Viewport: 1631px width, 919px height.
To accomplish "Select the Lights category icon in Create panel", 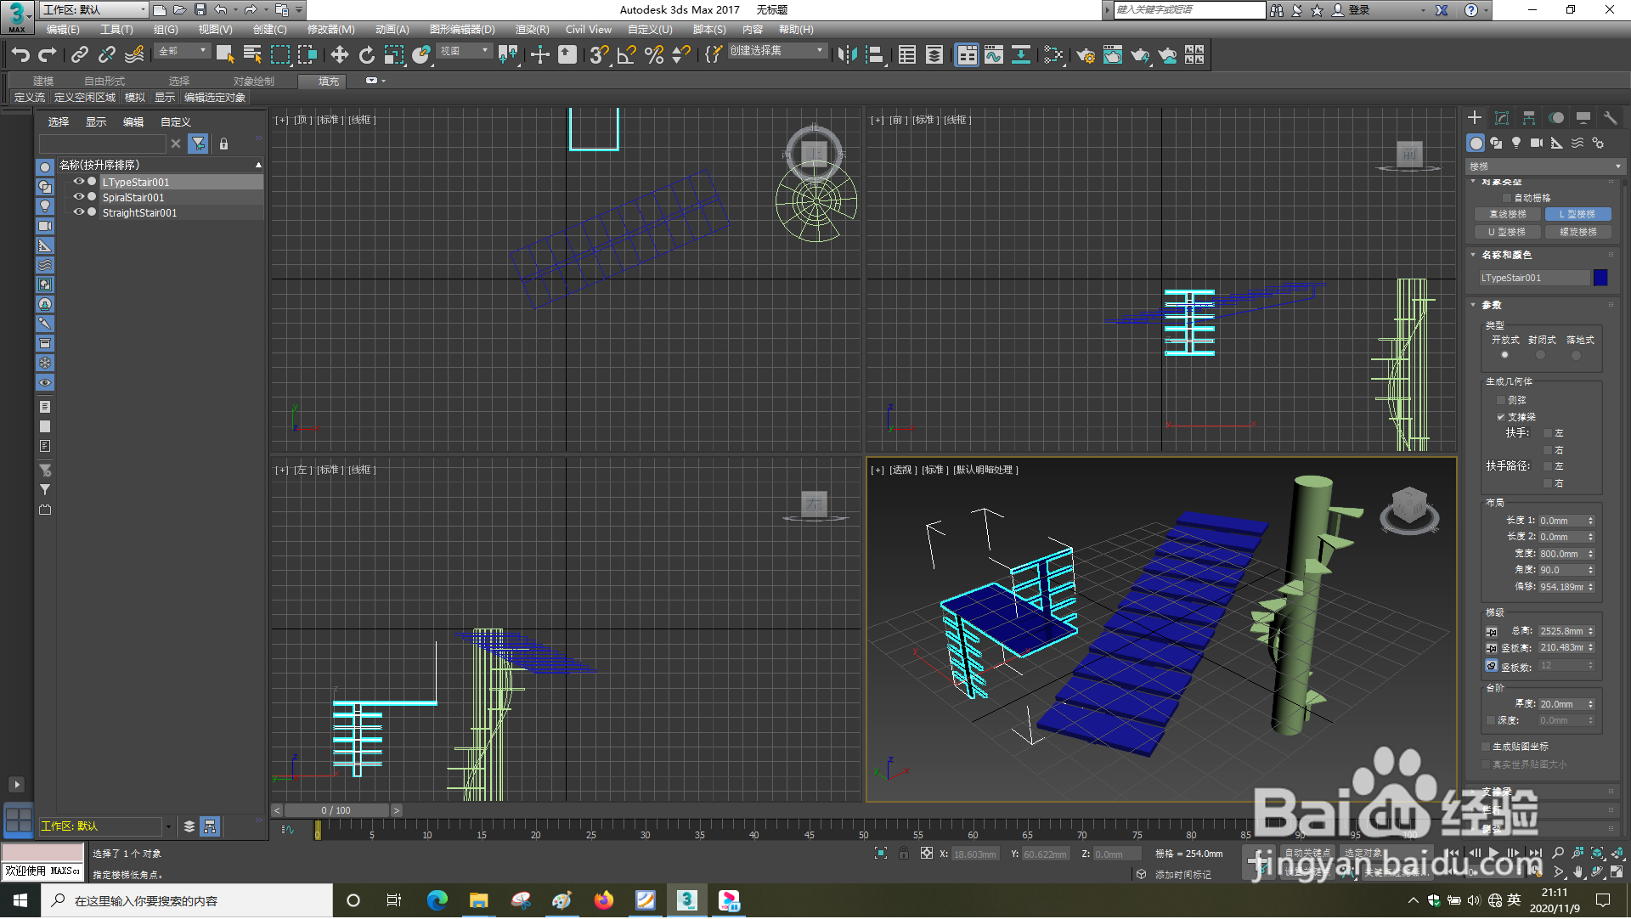I will pyautogui.click(x=1516, y=144).
